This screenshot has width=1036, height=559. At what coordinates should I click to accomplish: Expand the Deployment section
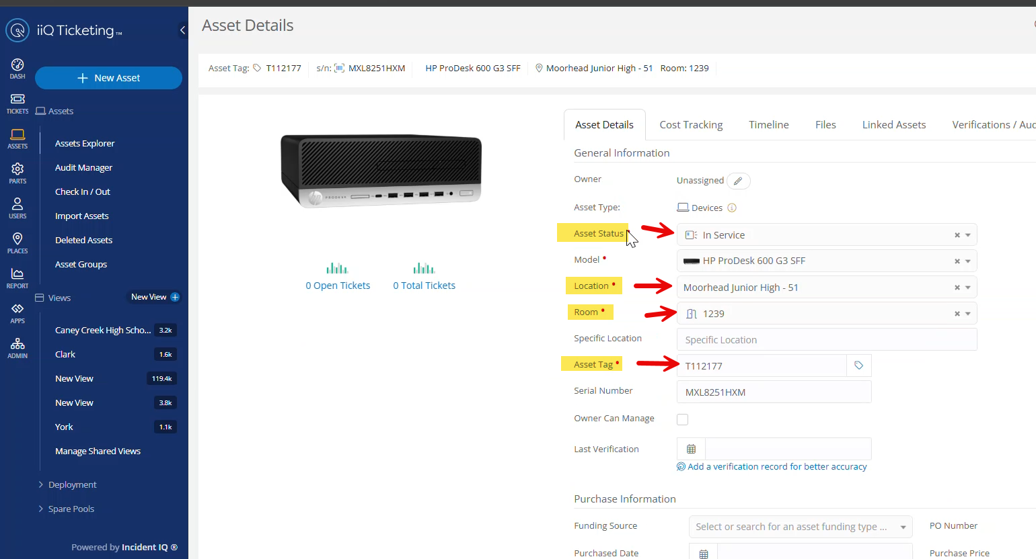[x=72, y=484]
